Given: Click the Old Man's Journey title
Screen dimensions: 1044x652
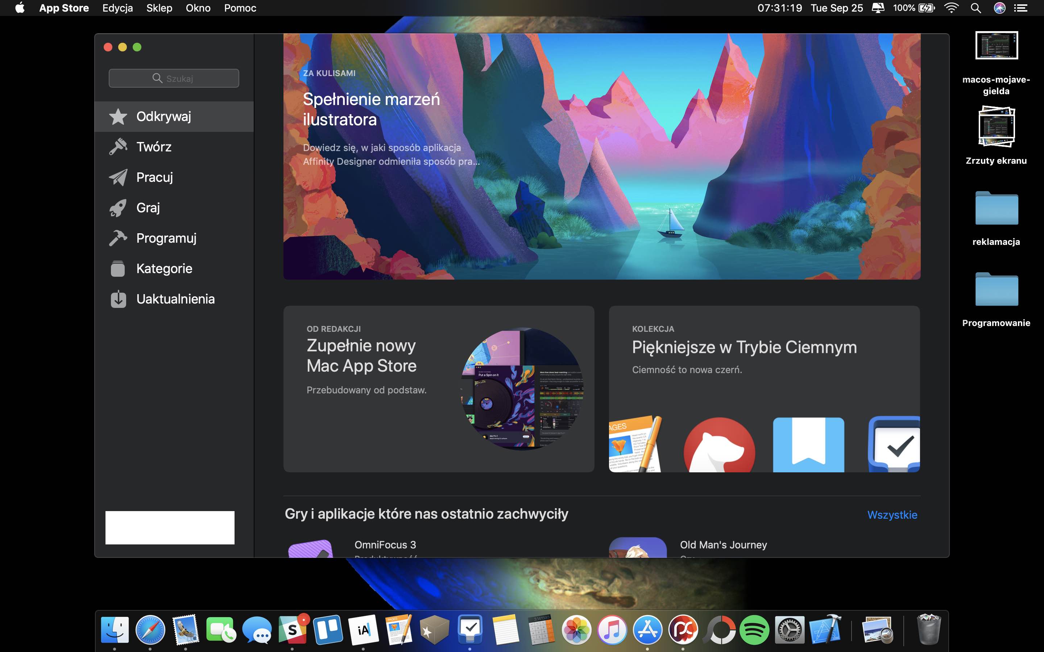Looking at the screenshot, I should pos(724,545).
